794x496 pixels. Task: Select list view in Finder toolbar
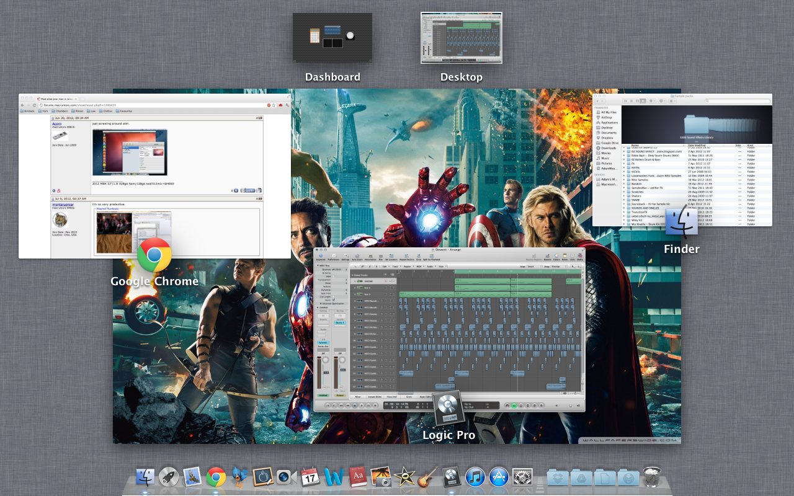(x=631, y=101)
